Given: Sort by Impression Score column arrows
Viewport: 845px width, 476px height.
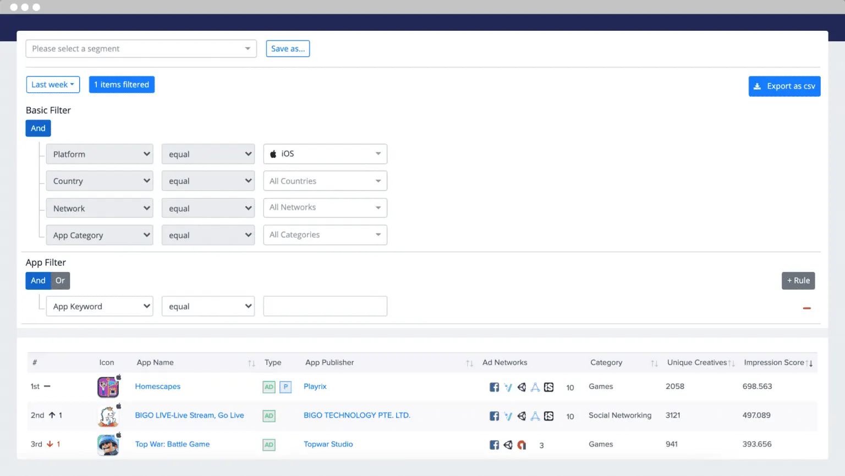Looking at the screenshot, I should pos(809,363).
